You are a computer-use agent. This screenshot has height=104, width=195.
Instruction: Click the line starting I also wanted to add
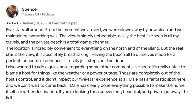(x=95, y=67)
